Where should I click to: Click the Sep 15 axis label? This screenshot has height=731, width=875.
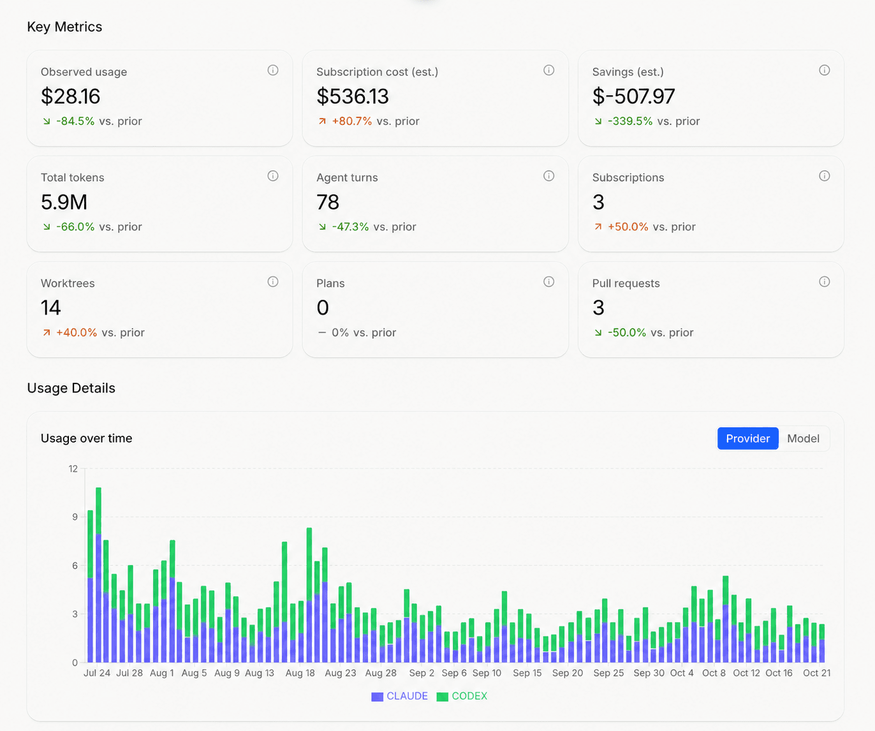click(527, 673)
